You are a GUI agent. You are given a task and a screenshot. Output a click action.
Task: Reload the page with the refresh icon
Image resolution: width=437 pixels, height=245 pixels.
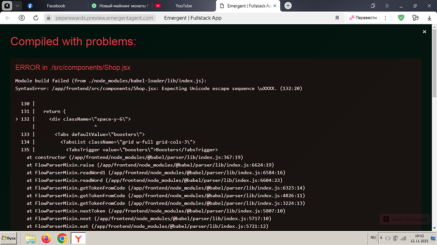point(36,18)
